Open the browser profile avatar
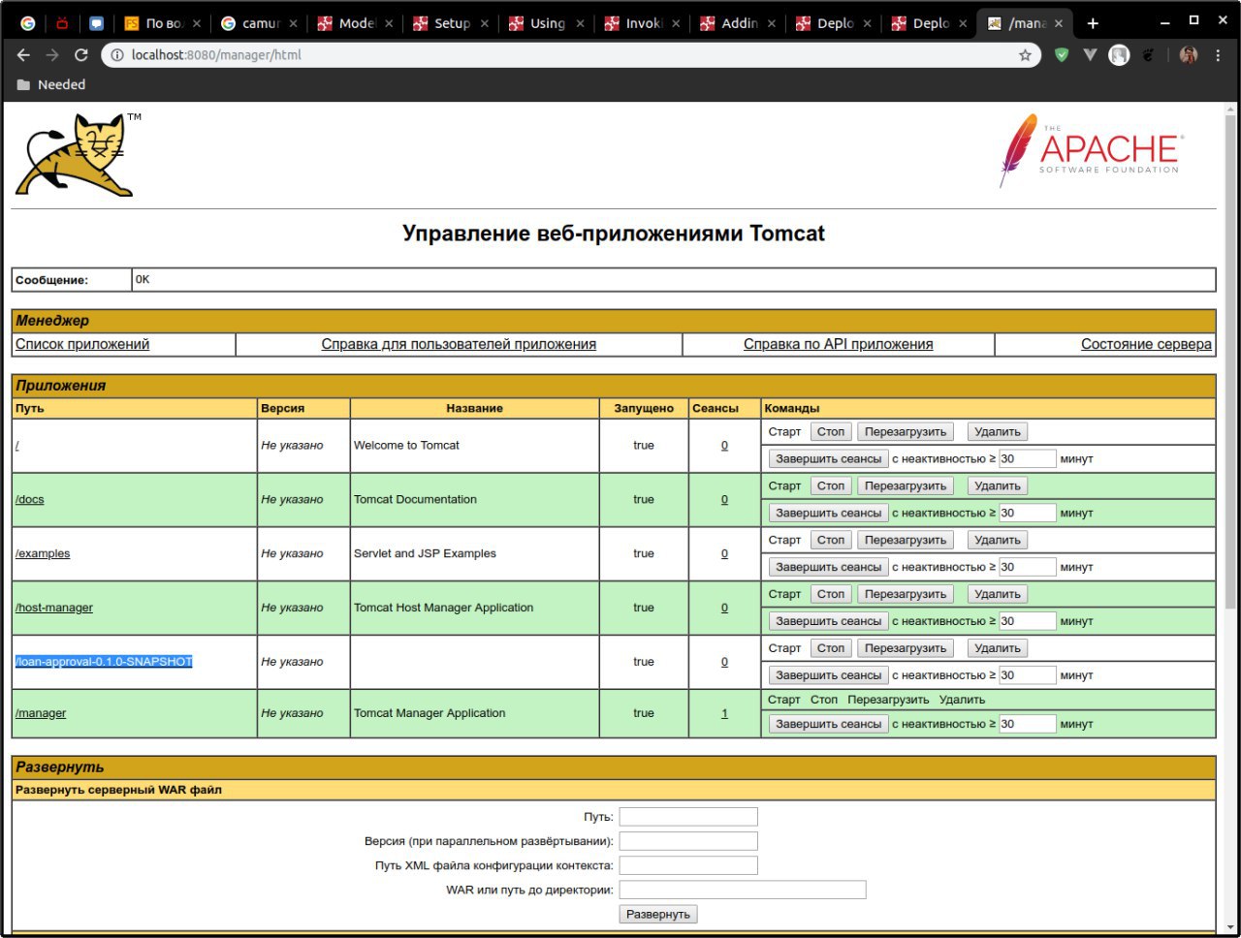This screenshot has height=938, width=1241. pos(1189,55)
